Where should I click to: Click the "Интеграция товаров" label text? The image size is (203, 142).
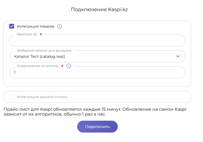coord(35,26)
